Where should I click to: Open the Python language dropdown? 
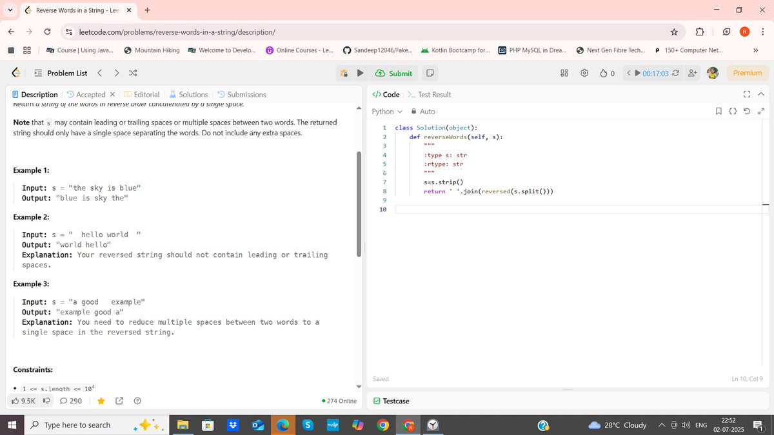click(x=387, y=111)
